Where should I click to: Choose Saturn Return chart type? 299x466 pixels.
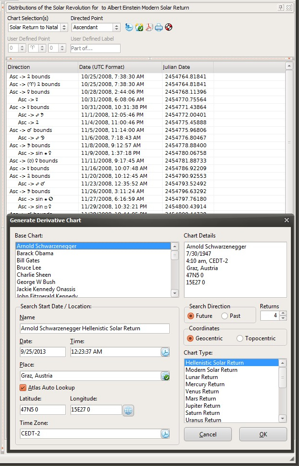[231, 413]
